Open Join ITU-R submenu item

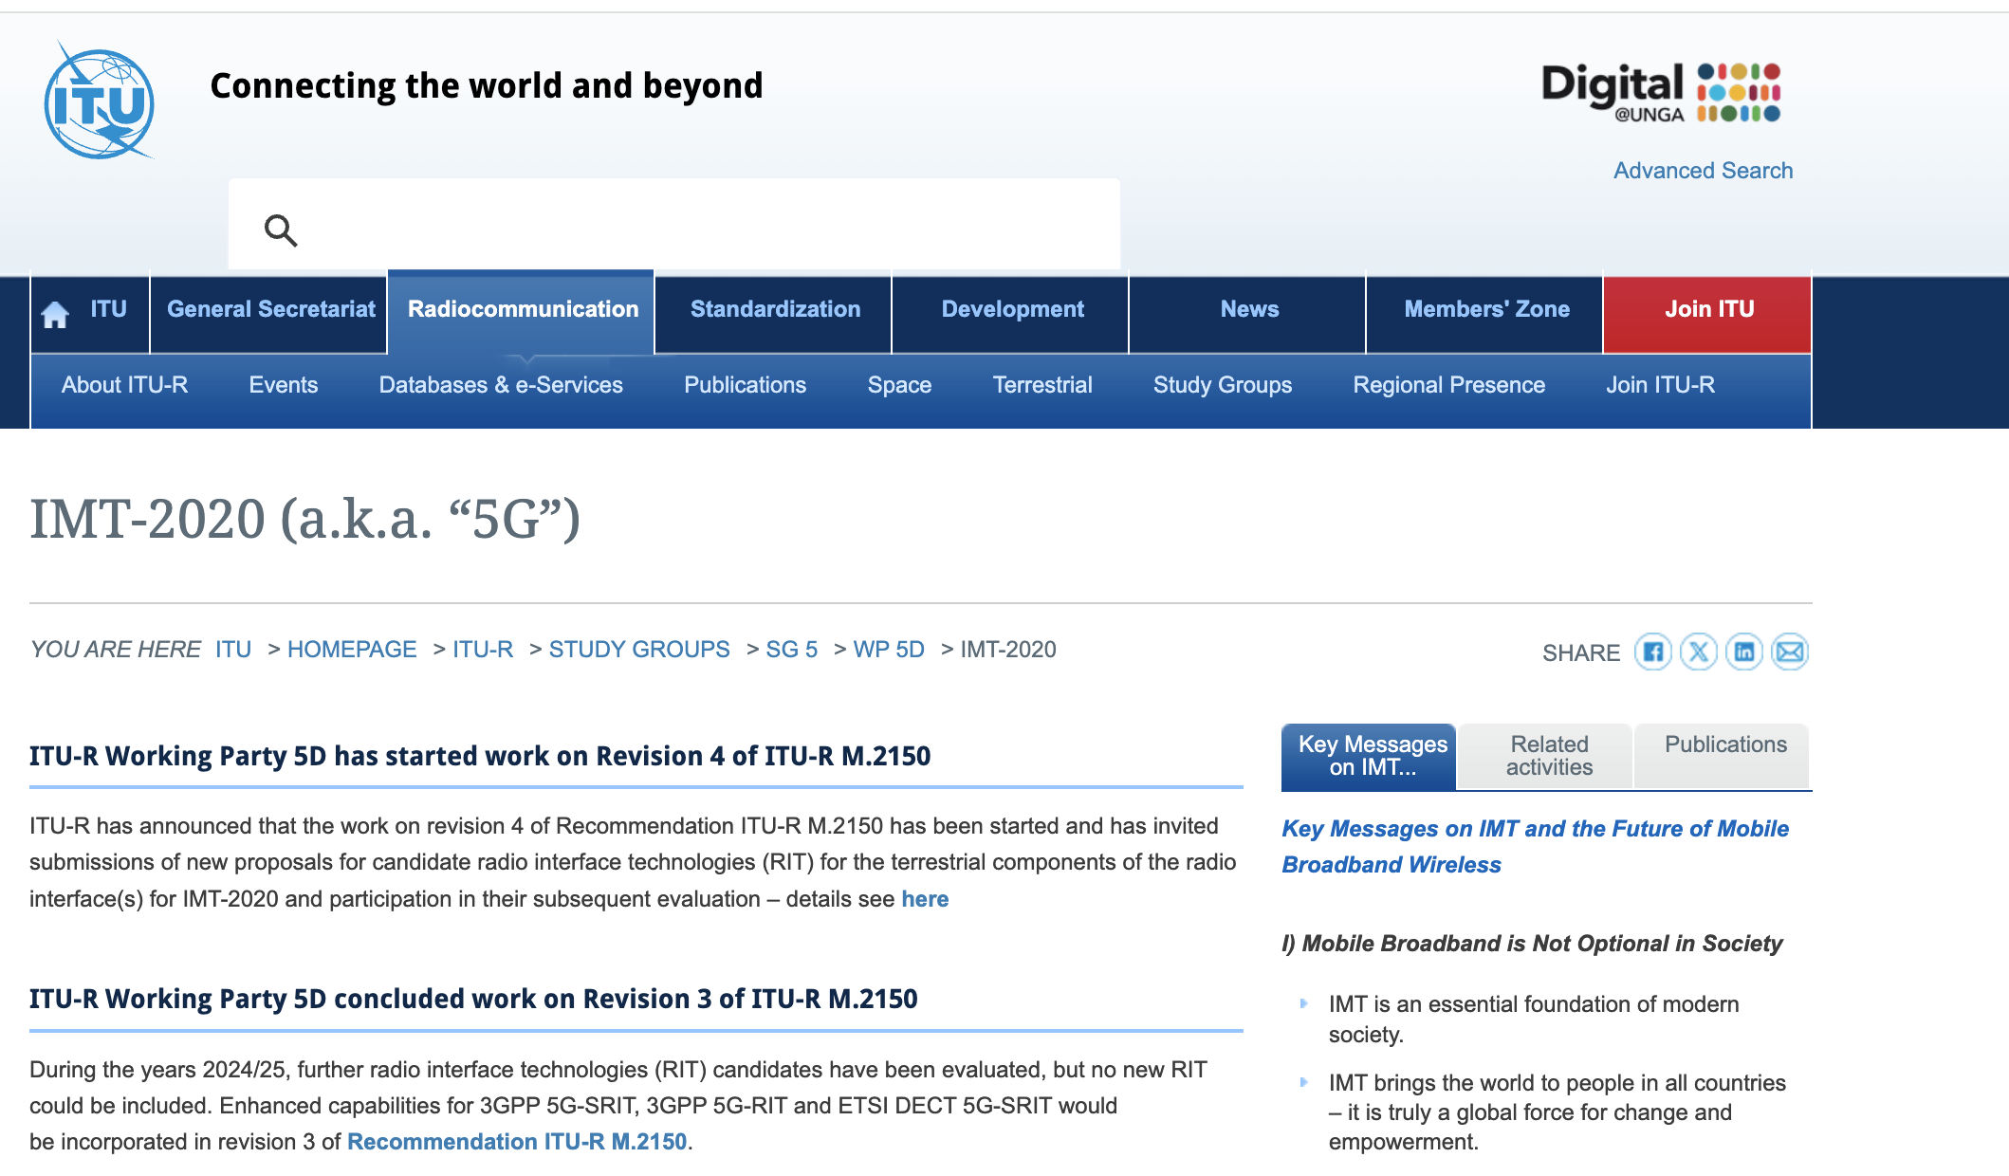tap(1660, 385)
